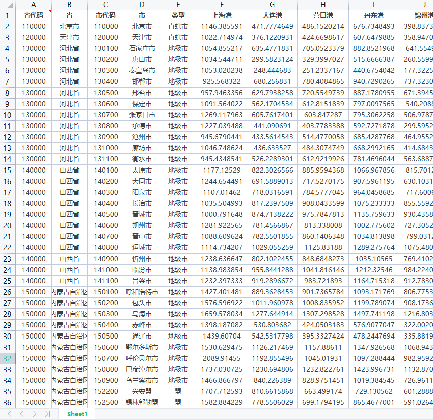Click the 省代码 header cell with comment marker
Screen dimensions: 433x420
point(33,15)
